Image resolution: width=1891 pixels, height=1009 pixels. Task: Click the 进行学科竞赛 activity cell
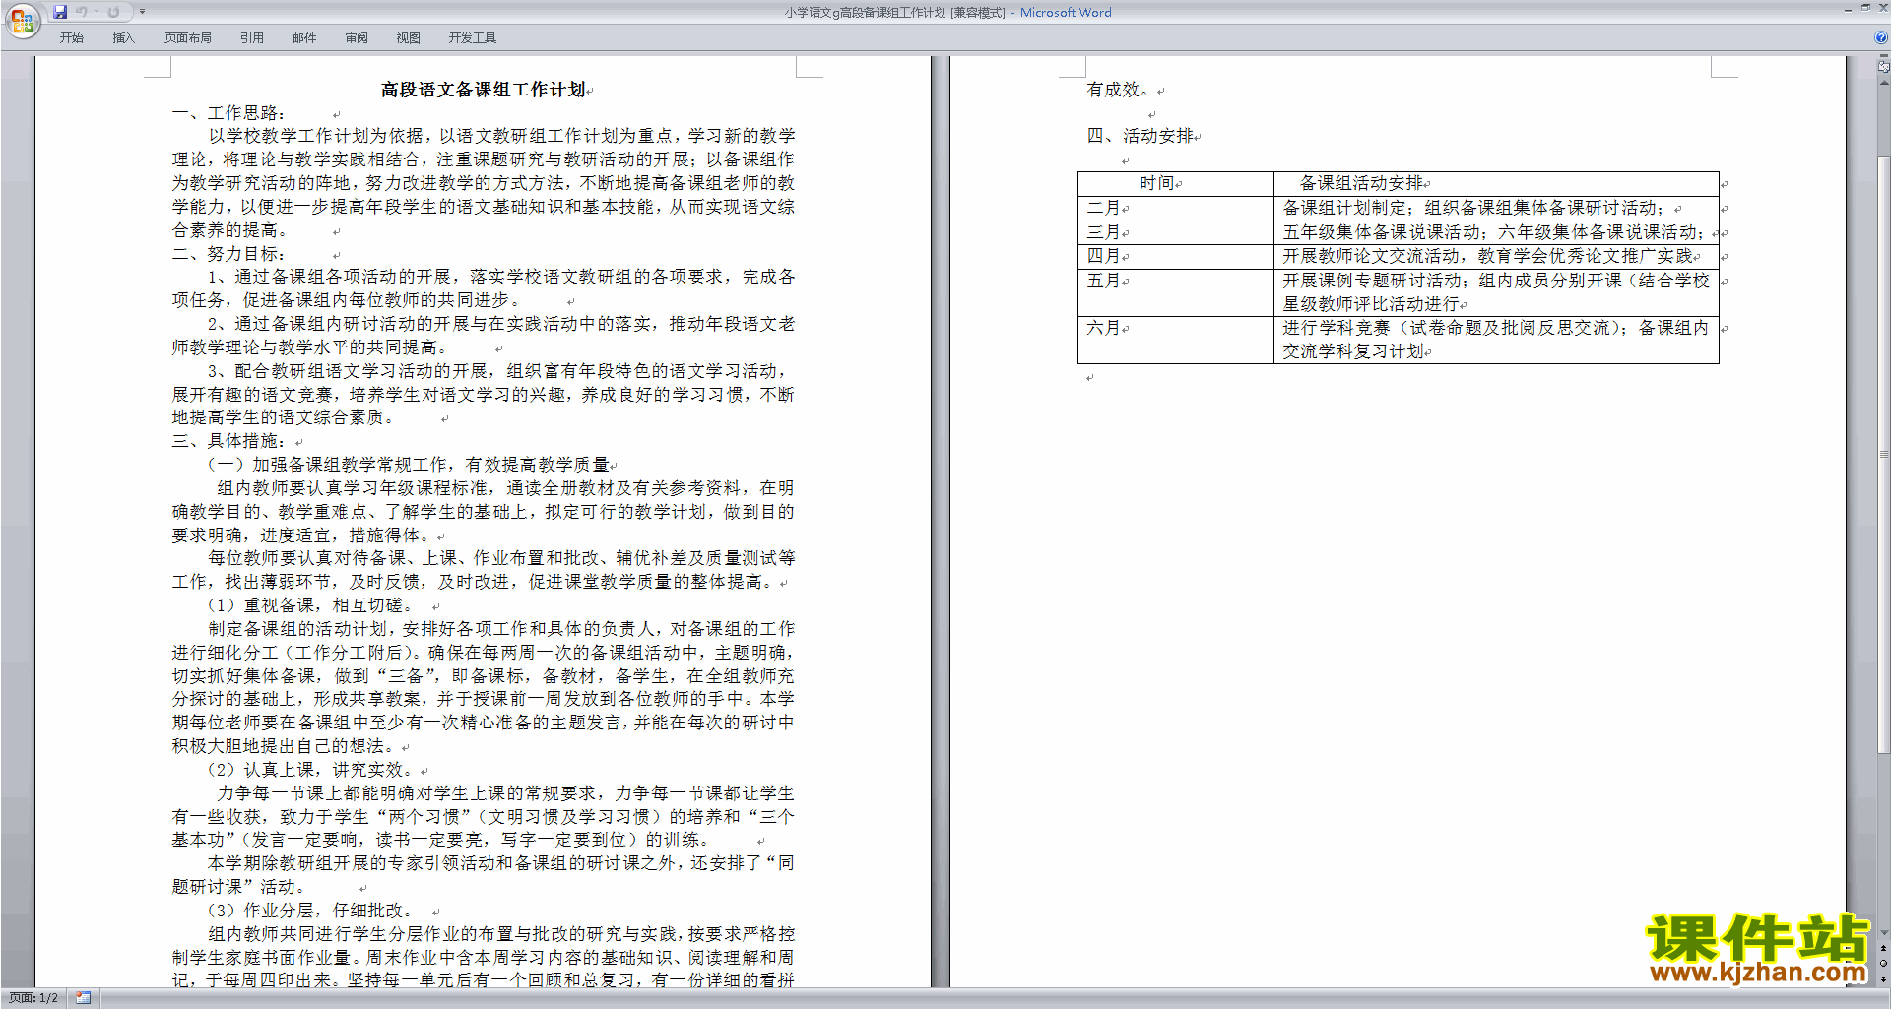(1496, 340)
